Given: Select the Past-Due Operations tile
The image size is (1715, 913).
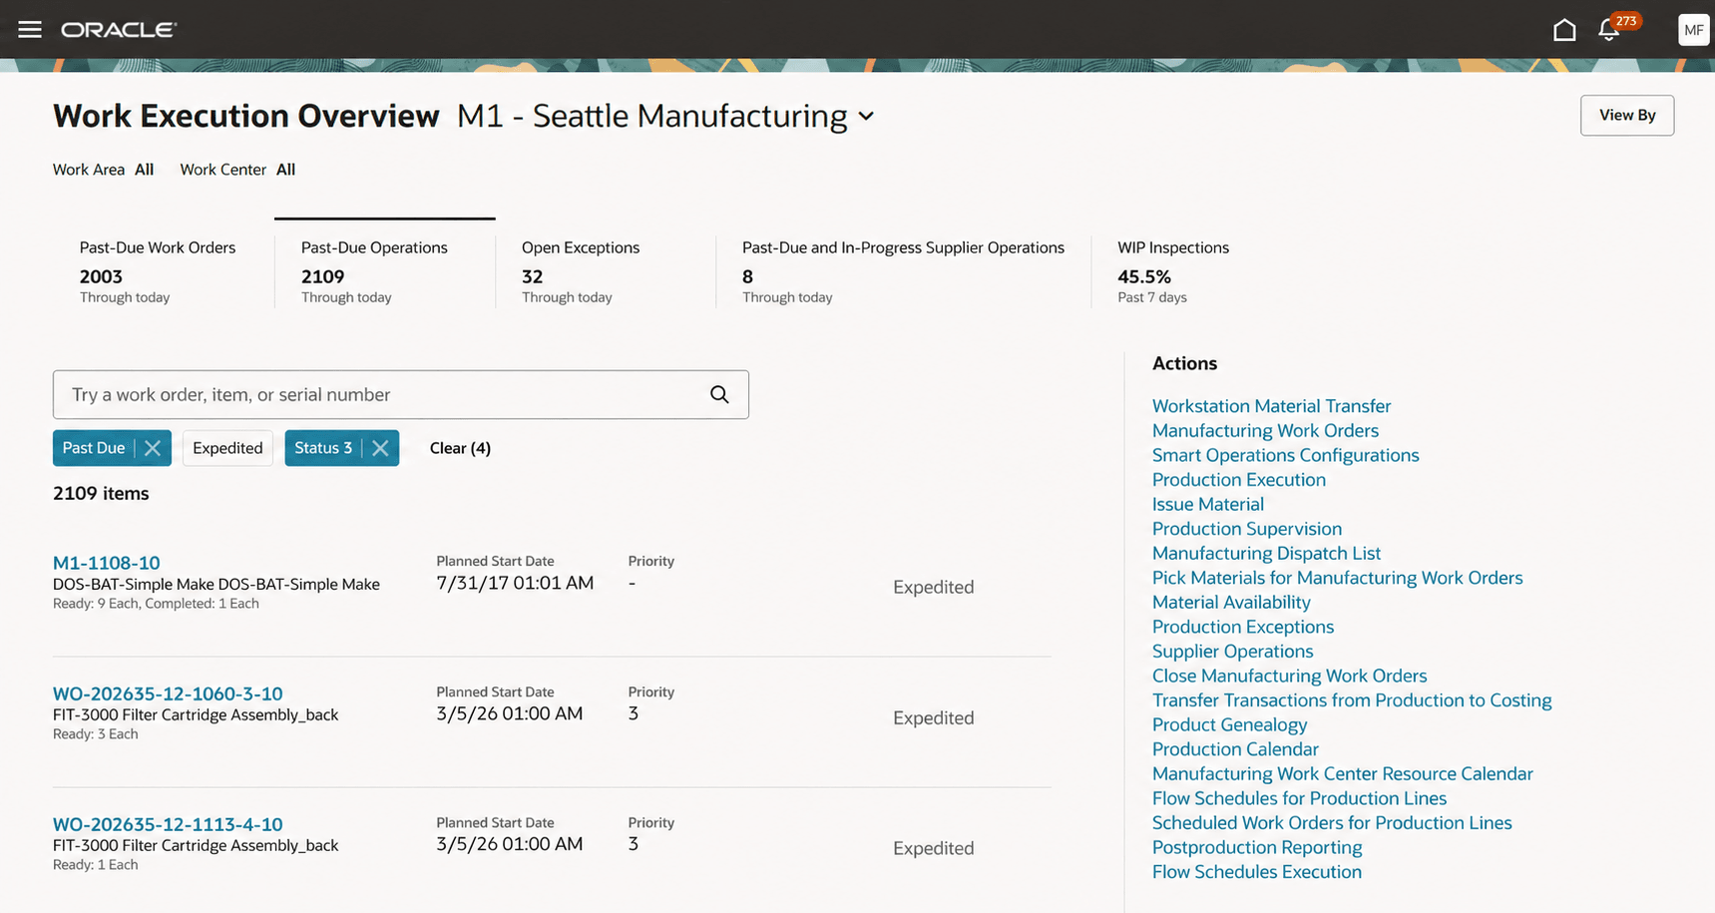Looking at the screenshot, I should click(385, 271).
